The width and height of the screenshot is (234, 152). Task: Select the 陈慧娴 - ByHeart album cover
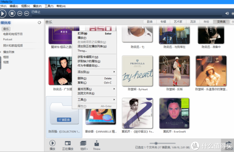point(137,71)
